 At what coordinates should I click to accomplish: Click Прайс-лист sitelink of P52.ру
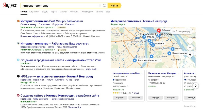[39, 80]
